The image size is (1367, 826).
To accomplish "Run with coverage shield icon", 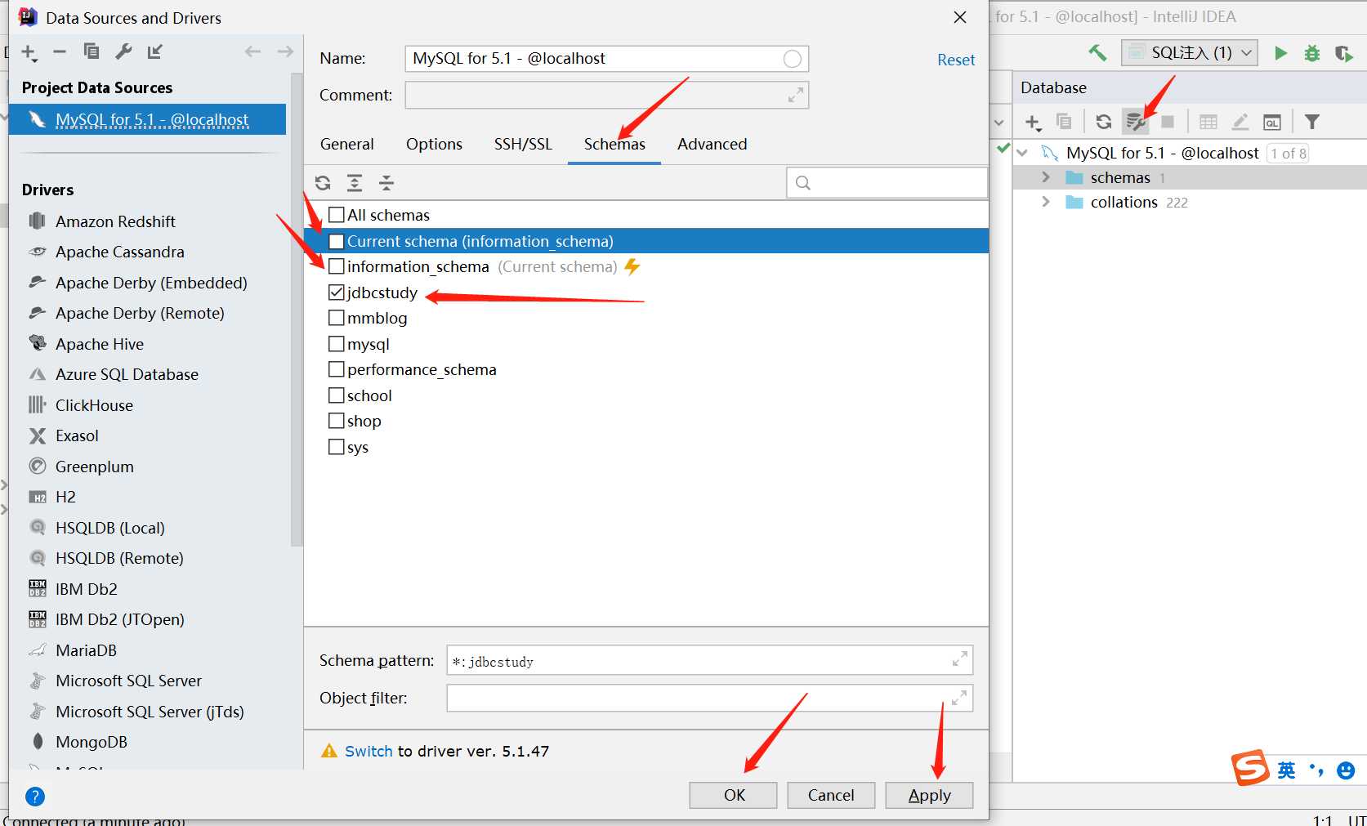I will click(x=1343, y=53).
